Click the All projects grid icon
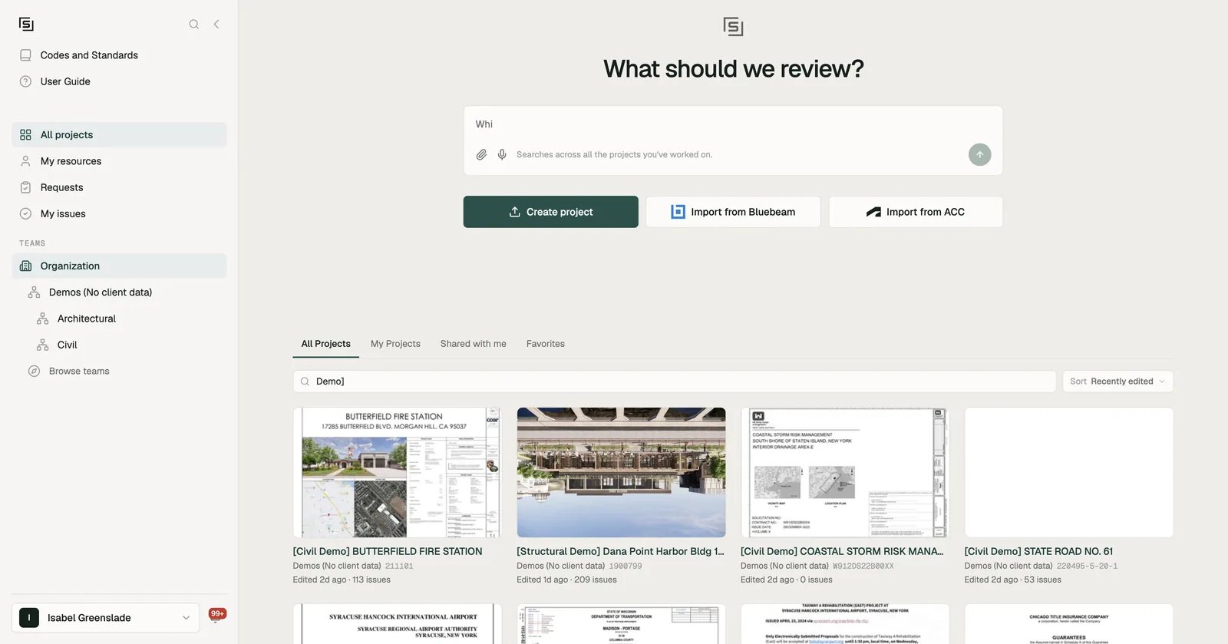Image resolution: width=1228 pixels, height=644 pixels. tap(25, 135)
